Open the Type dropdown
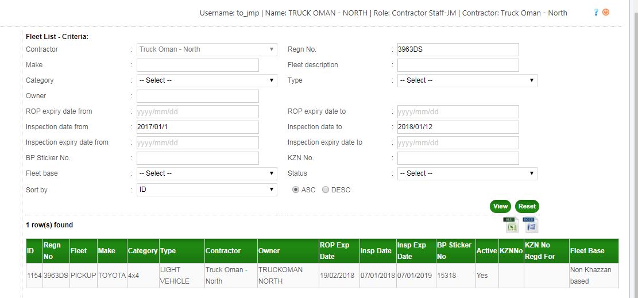Viewport: 638px width, 298px height. tap(467, 80)
